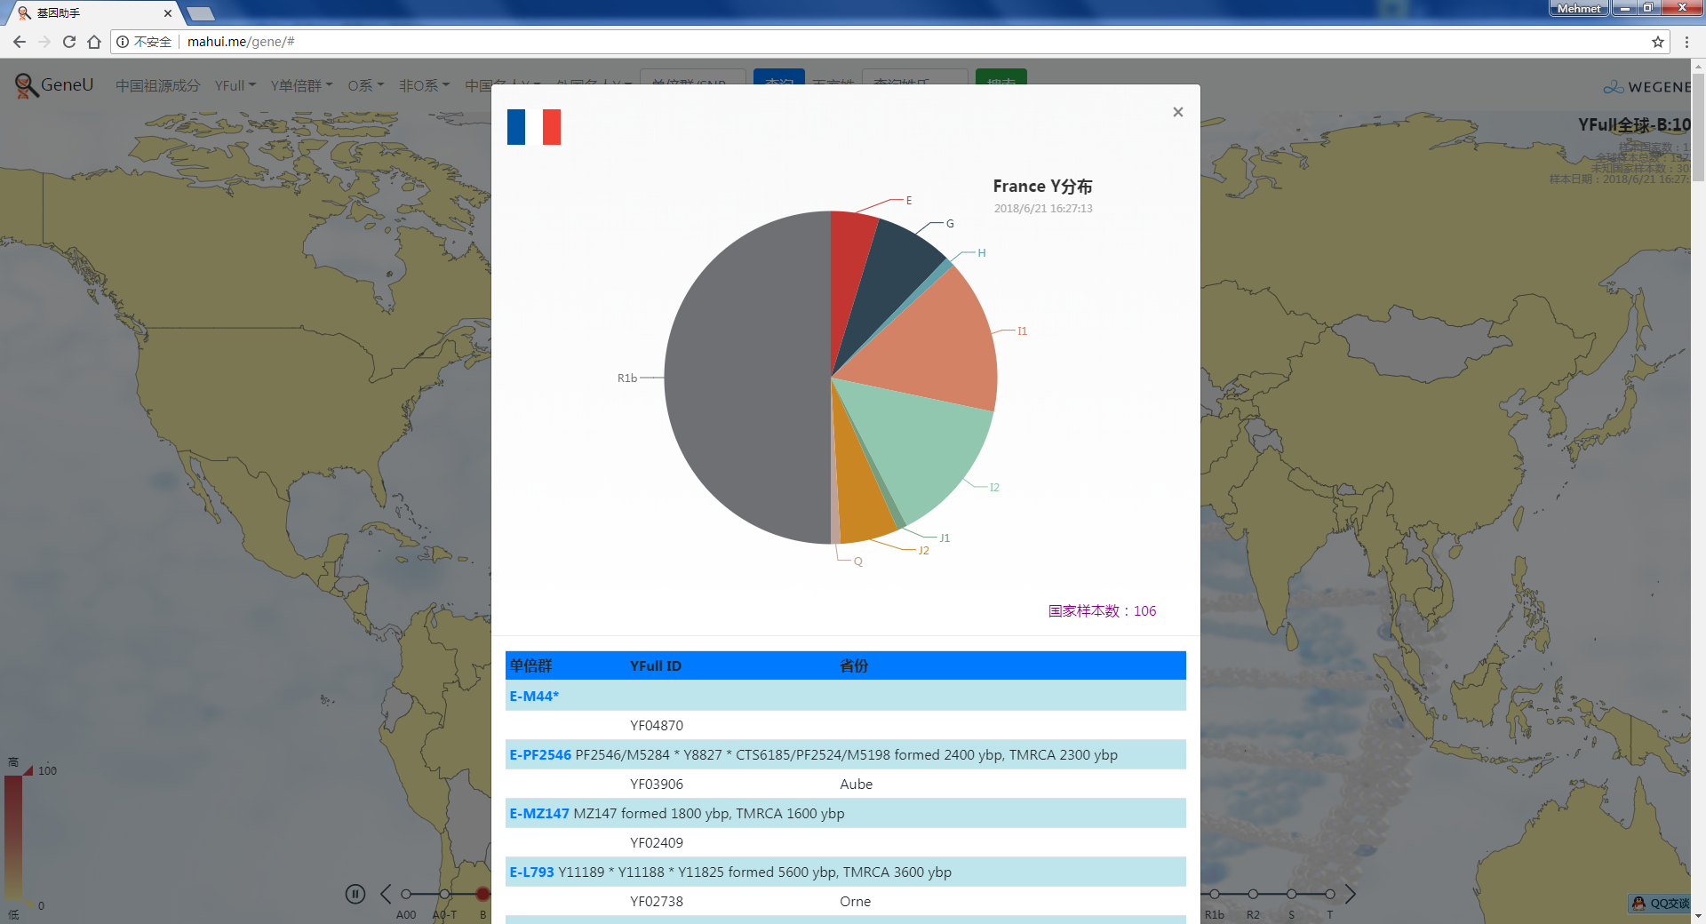Select the A00 timeline marker
The image size is (1706, 924).
tap(405, 894)
